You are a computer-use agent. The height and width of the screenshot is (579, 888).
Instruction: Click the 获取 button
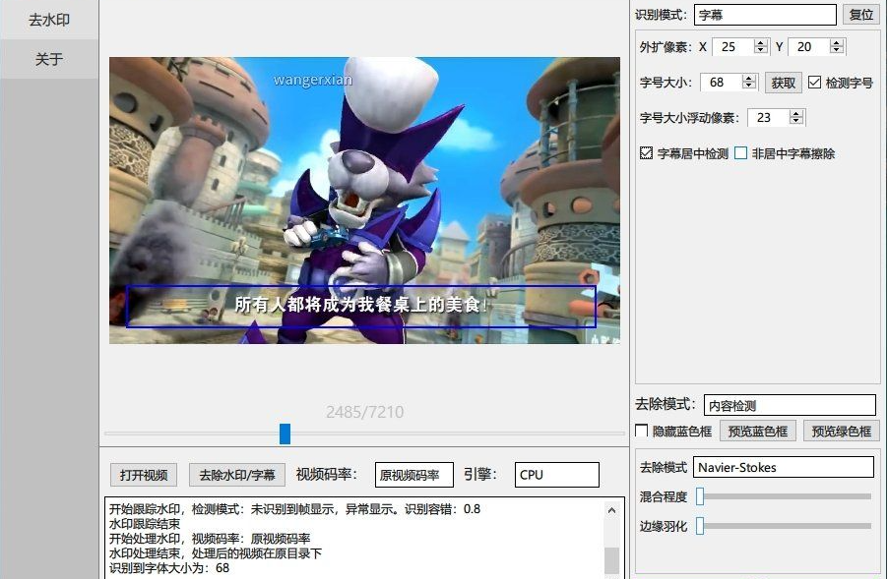click(x=784, y=84)
